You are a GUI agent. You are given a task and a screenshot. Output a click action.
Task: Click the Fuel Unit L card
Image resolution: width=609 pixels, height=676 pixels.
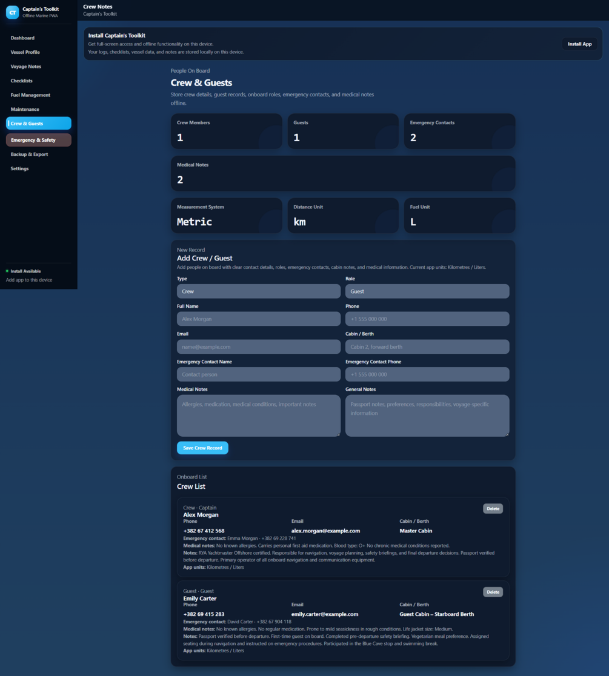tap(459, 216)
